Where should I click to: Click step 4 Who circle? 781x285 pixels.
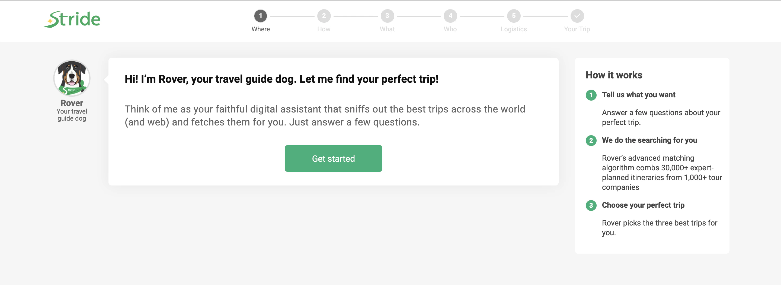click(x=450, y=16)
